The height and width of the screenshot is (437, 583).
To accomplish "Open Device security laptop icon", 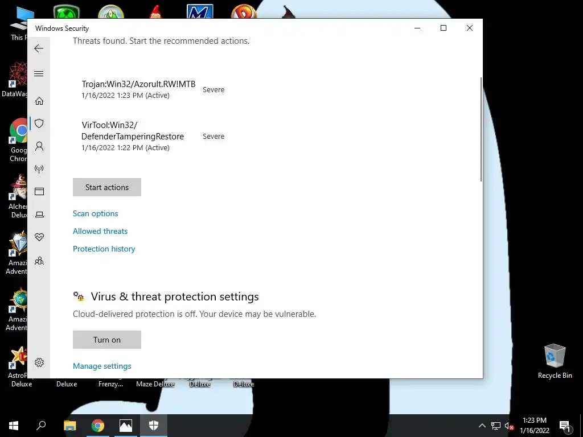I will pos(39,215).
